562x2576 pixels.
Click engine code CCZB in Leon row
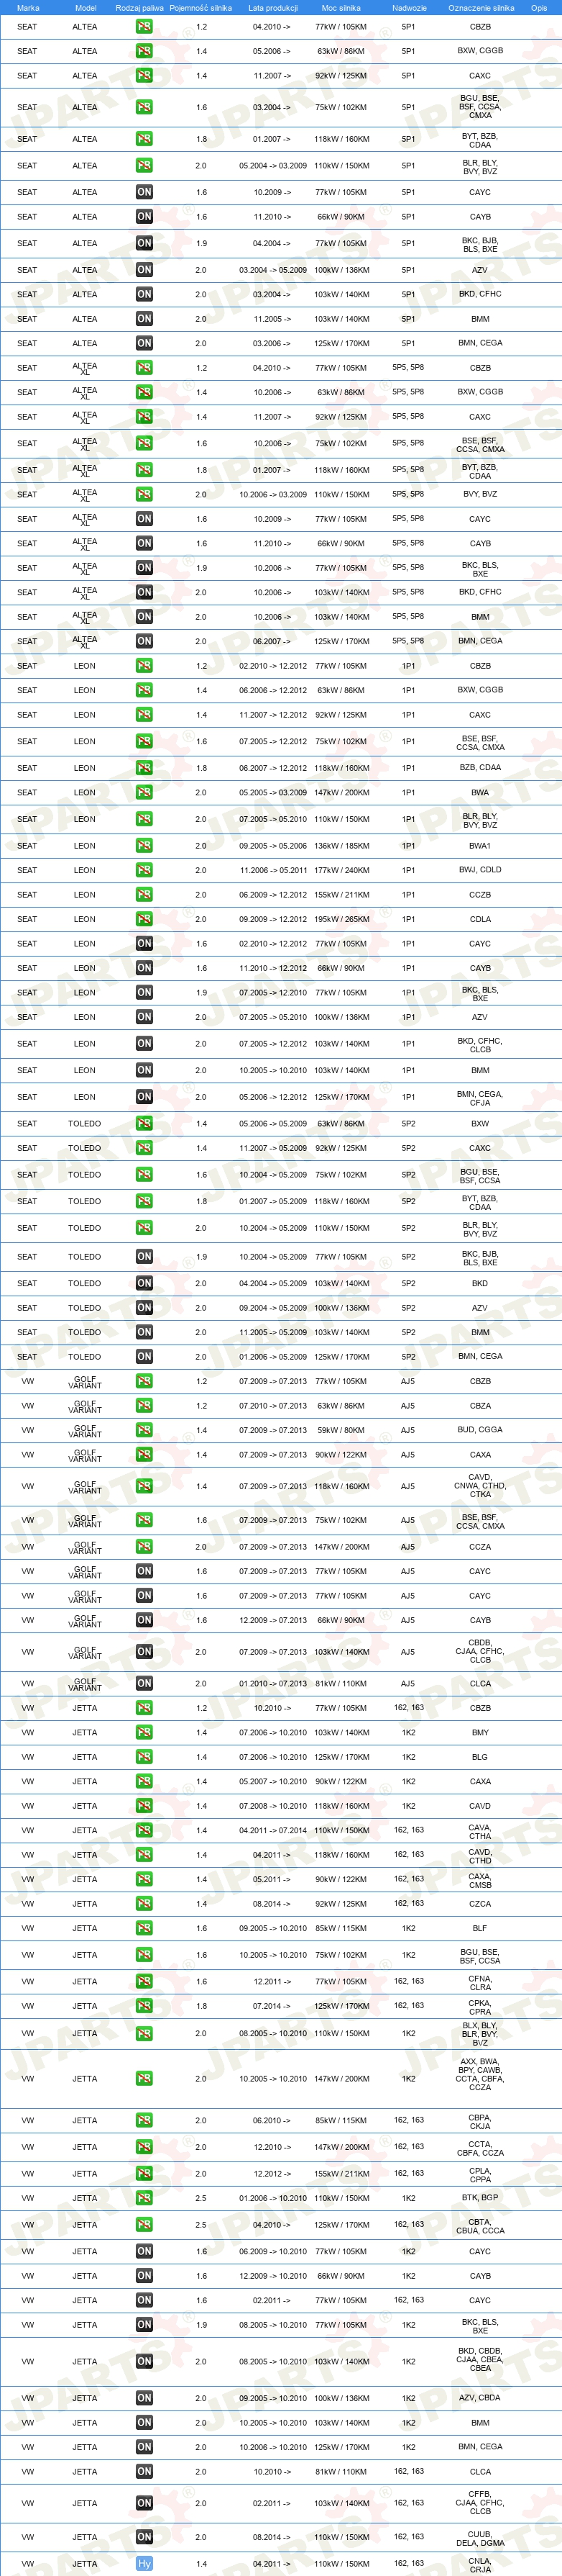[480, 895]
